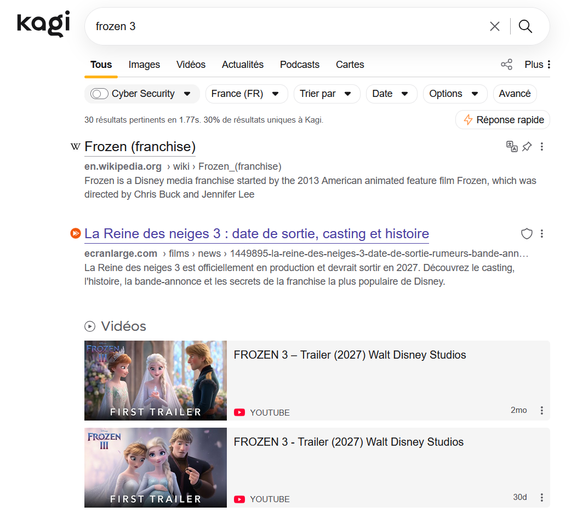Click the Avancé button
The image size is (577, 518).
click(514, 94)
